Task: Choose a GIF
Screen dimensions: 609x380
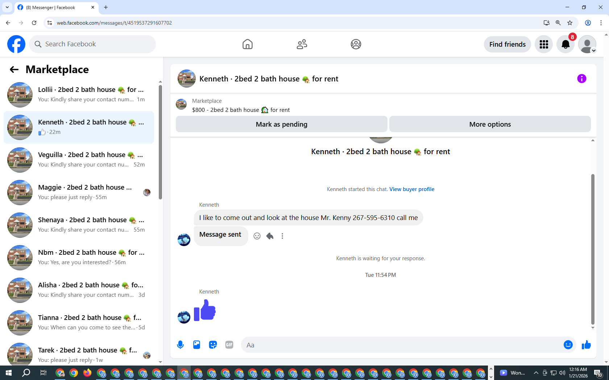Action: [229, 345]
